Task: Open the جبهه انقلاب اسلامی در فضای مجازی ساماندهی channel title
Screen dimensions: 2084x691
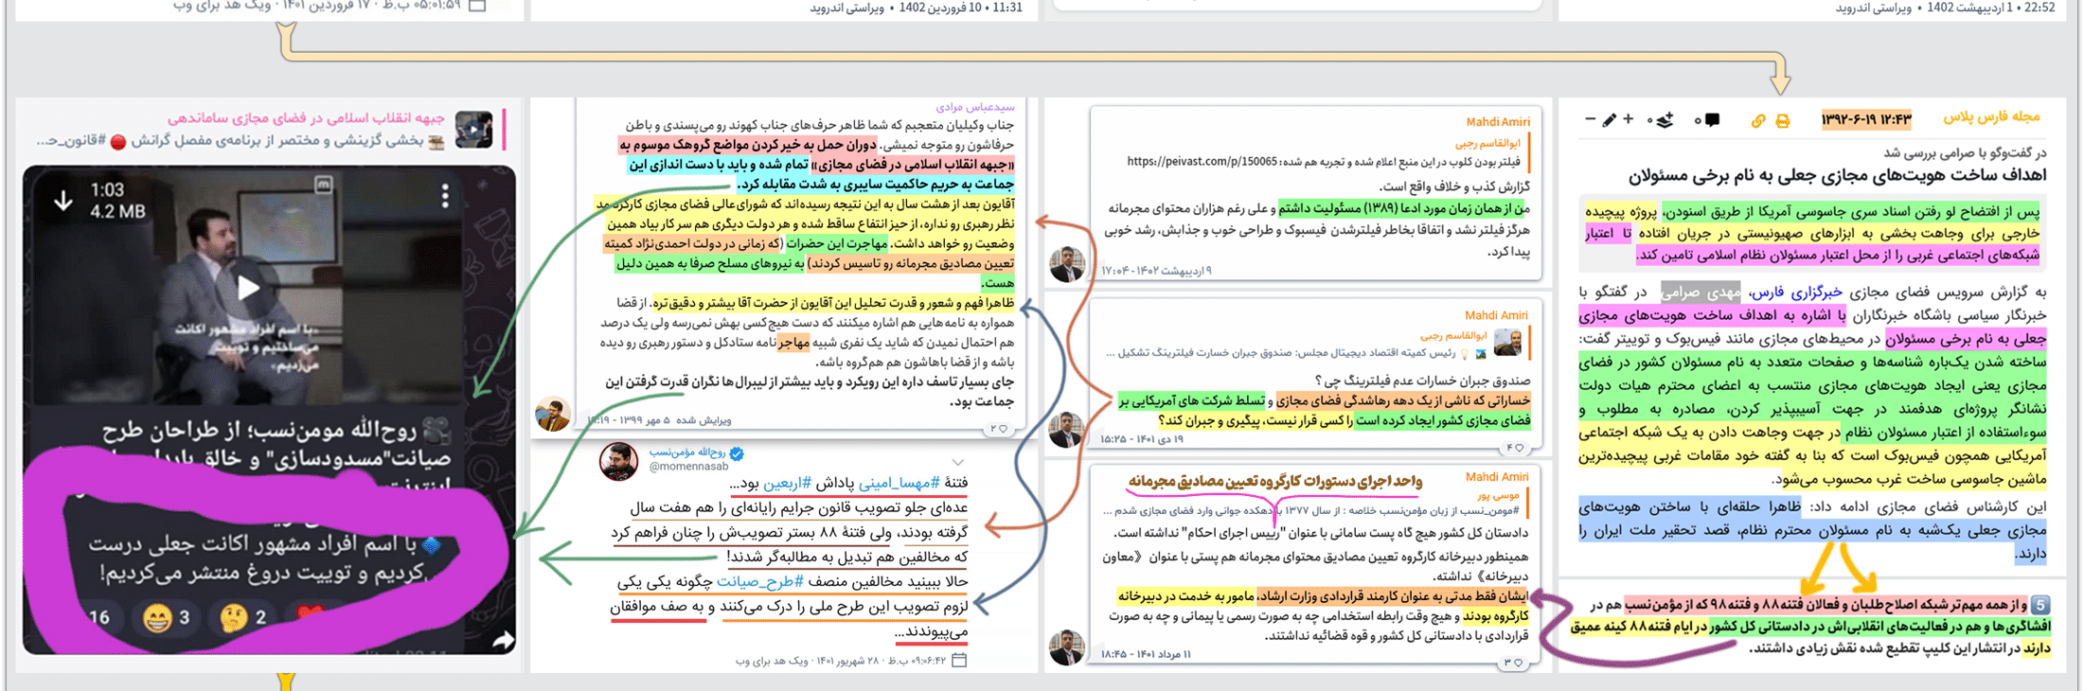Action: pos(306,117)
